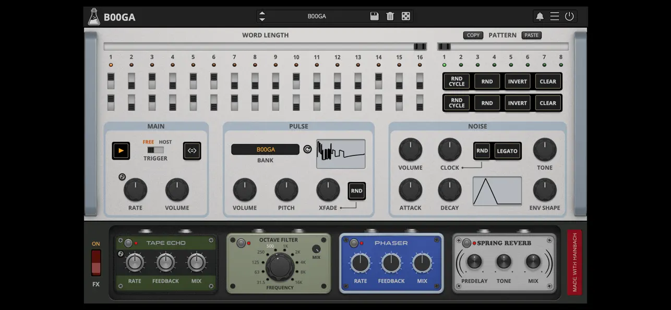Screen dimensions: 671x310
Task: Save the current preset with the disk icon
Action: (374, 16)
